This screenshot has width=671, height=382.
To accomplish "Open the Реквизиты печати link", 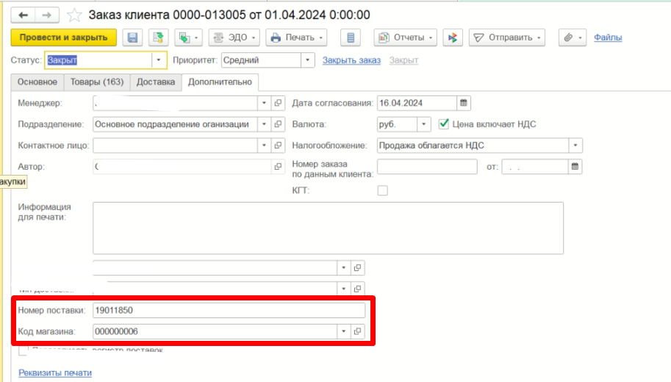I will tap(55, 373).
